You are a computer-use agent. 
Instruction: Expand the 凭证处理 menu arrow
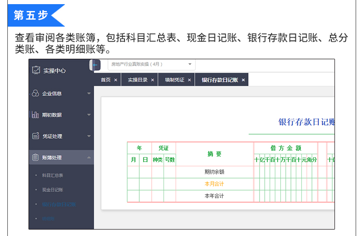89,136
